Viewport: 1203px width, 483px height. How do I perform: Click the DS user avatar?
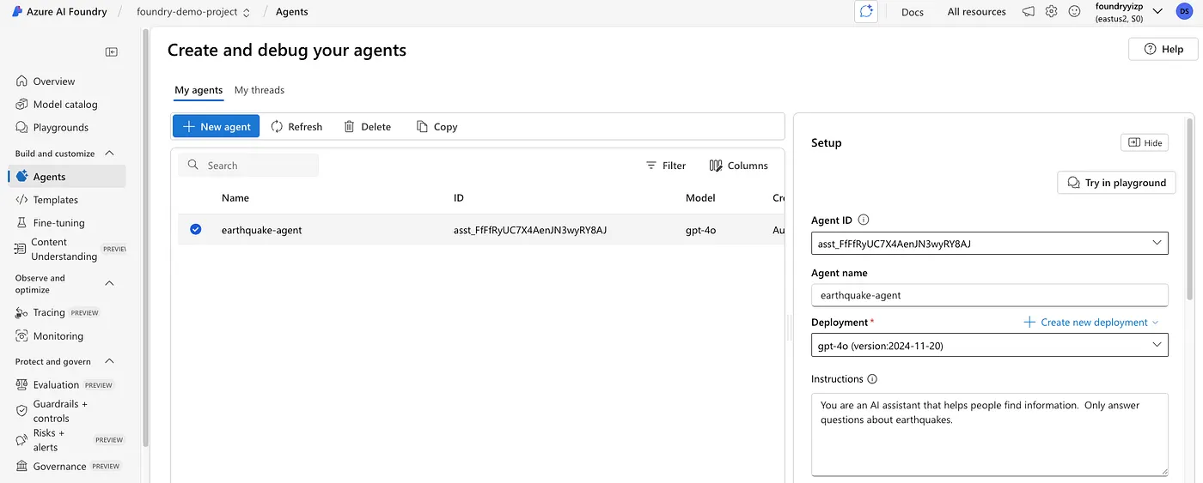1184,12
